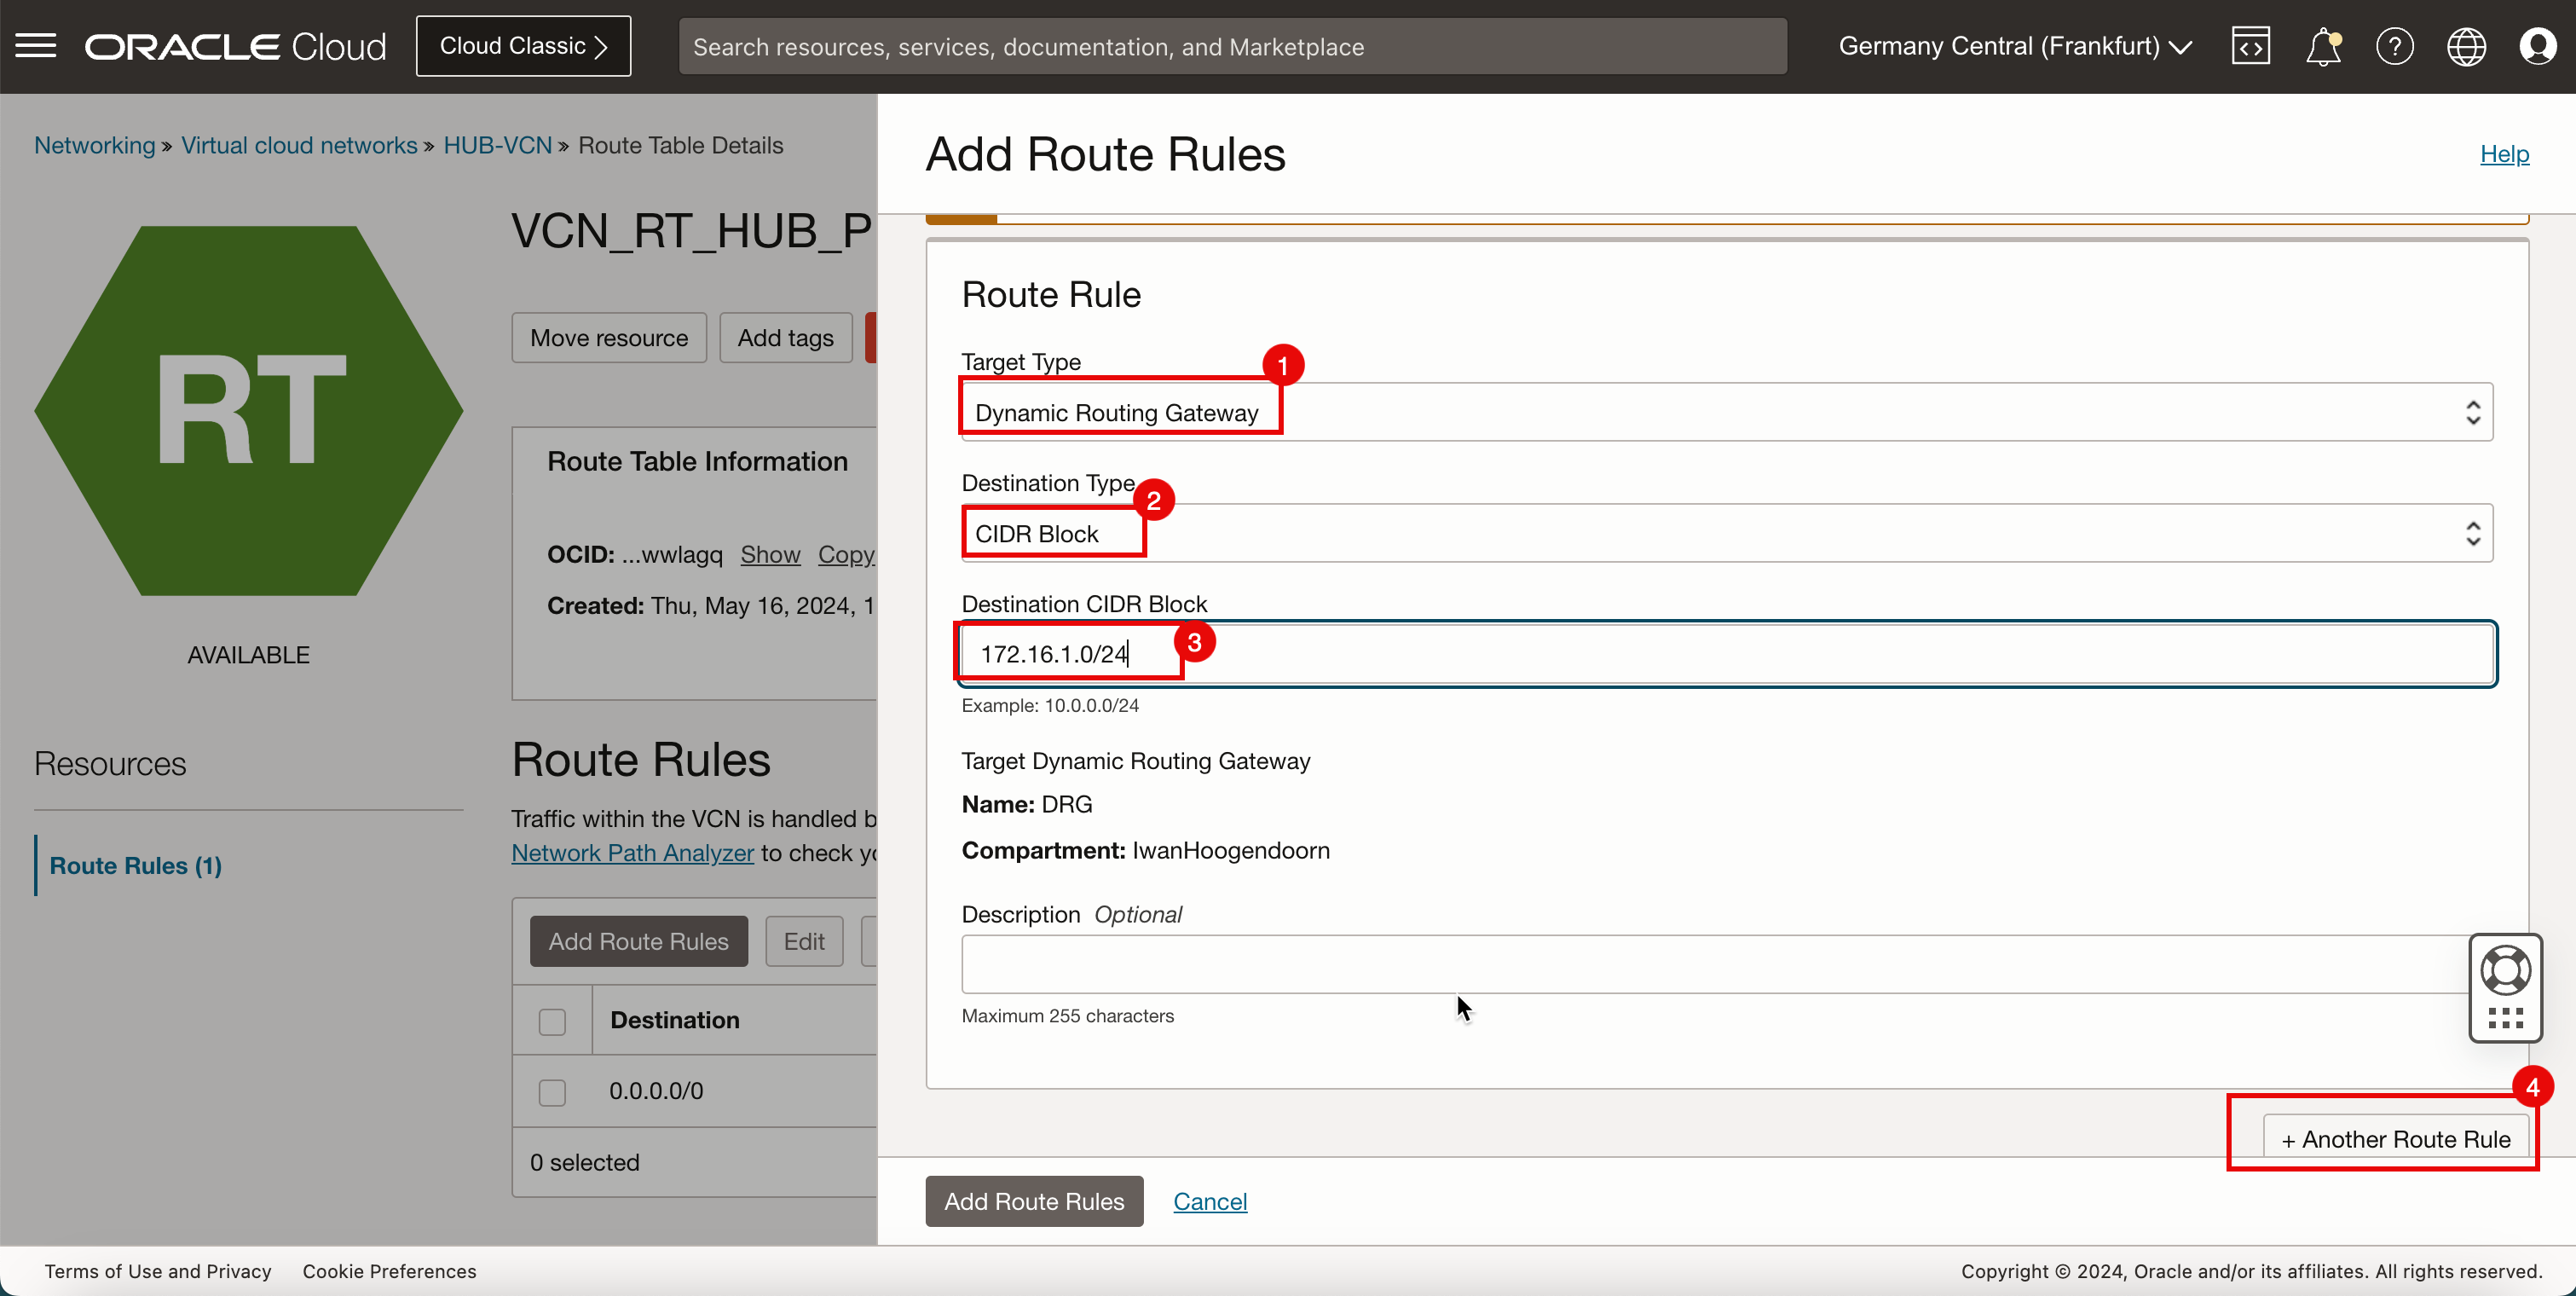Open the Germany Central (Frankfurt) region selector
This screenshot has width=2576, height=1296.
pyautogui.click(x=2014, y=46)
